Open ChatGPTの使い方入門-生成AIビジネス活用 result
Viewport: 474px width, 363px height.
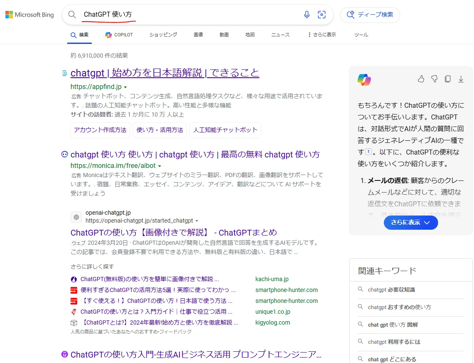tap(196, 354)
